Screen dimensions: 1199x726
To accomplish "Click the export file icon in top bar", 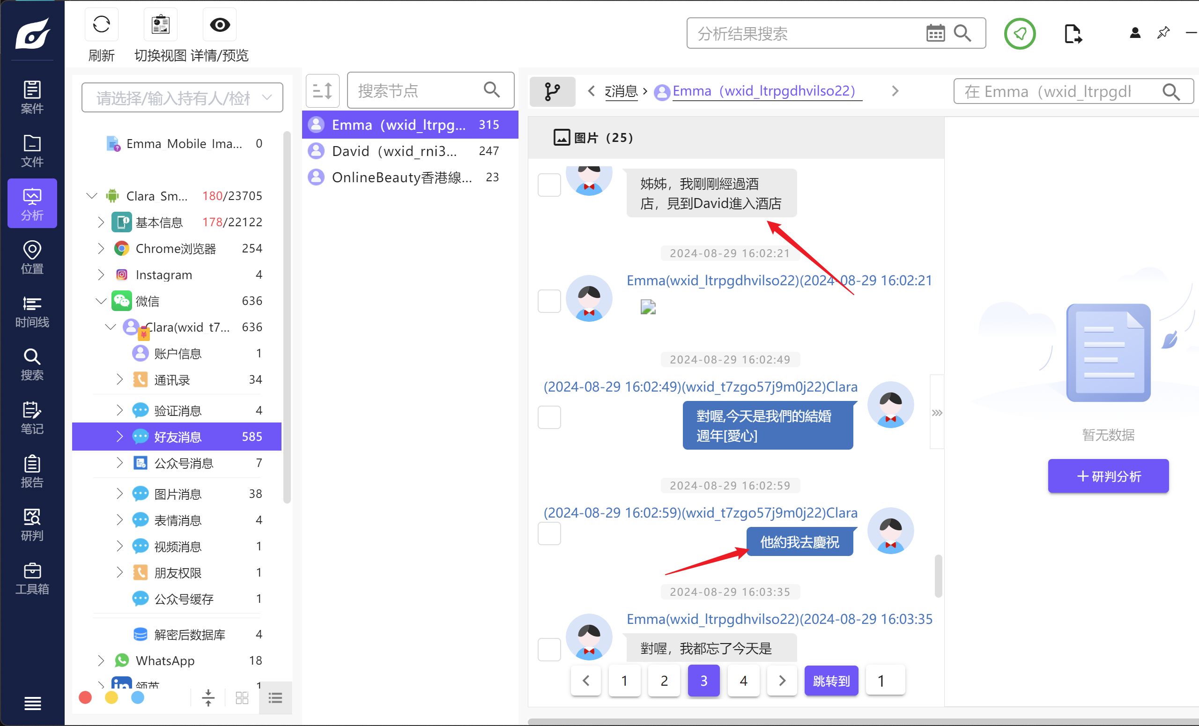I will coord(1072,34).
